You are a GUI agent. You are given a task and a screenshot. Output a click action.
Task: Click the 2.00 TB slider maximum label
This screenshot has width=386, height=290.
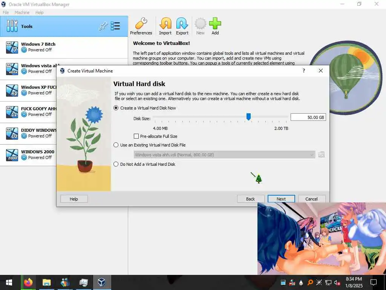(x=281, y=128)
